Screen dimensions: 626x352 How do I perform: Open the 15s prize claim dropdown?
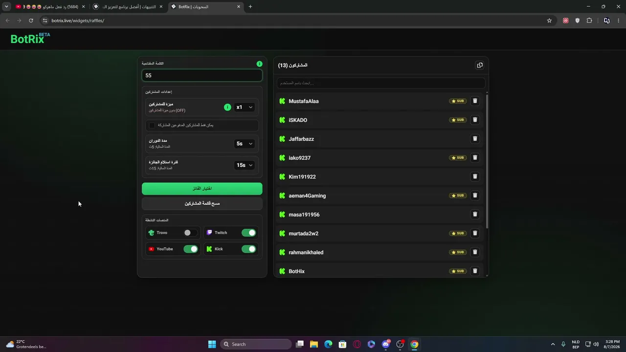tap(245, 165)
